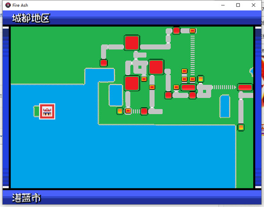Click the 湛蓝市 location name label
The image size is (264, 207).
[x=26, y=198]
